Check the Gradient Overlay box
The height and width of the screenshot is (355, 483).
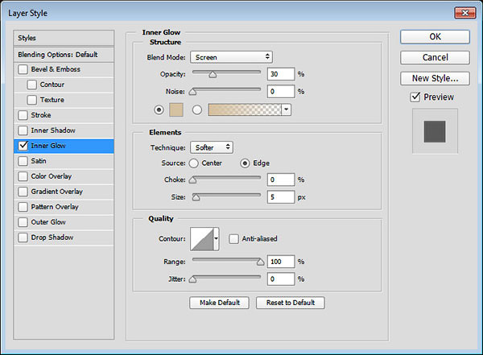(23, 192)
